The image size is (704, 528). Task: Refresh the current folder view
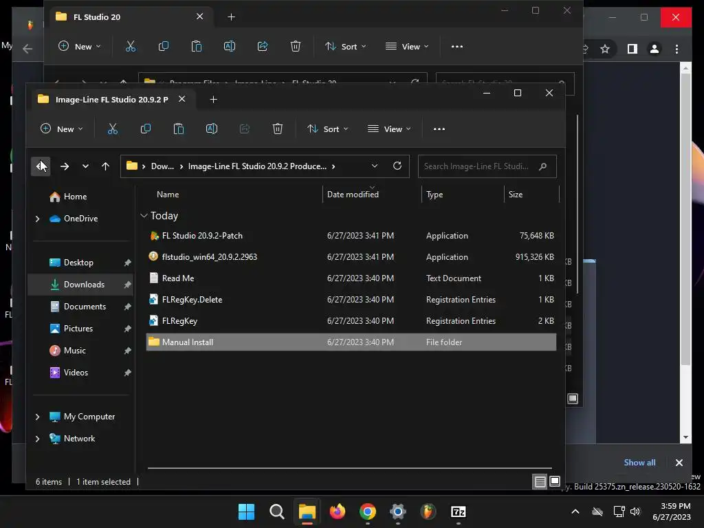[397, 166]
